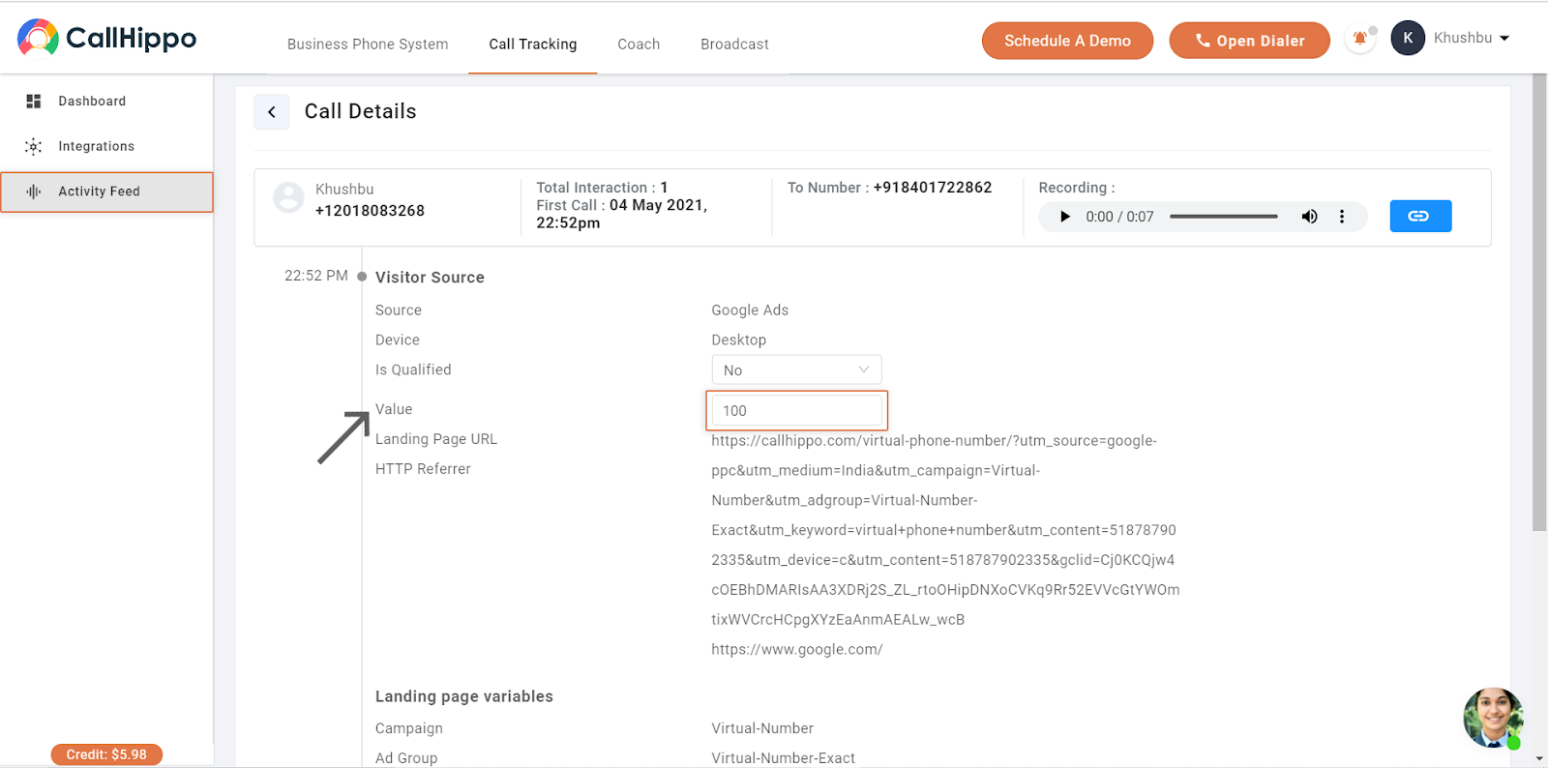Screen dimensions: 1548x768
Task: Click the Total Interaction count text
Action: pyautogui.click(x=602, y=188)
